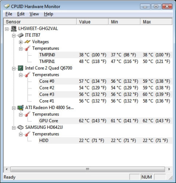Click the Ready status bar text

[10, 177]
